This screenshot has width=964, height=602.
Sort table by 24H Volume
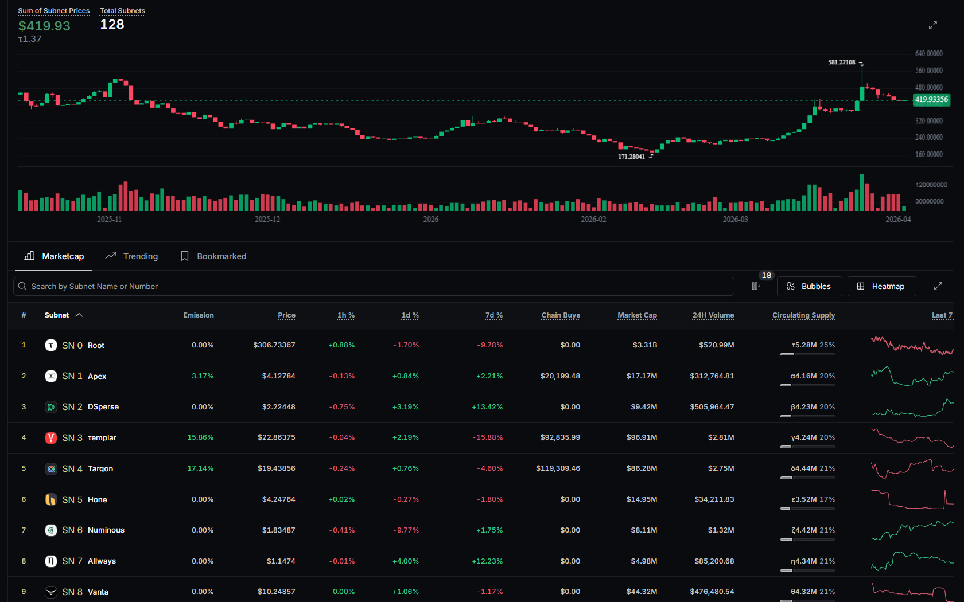point(713,315)
